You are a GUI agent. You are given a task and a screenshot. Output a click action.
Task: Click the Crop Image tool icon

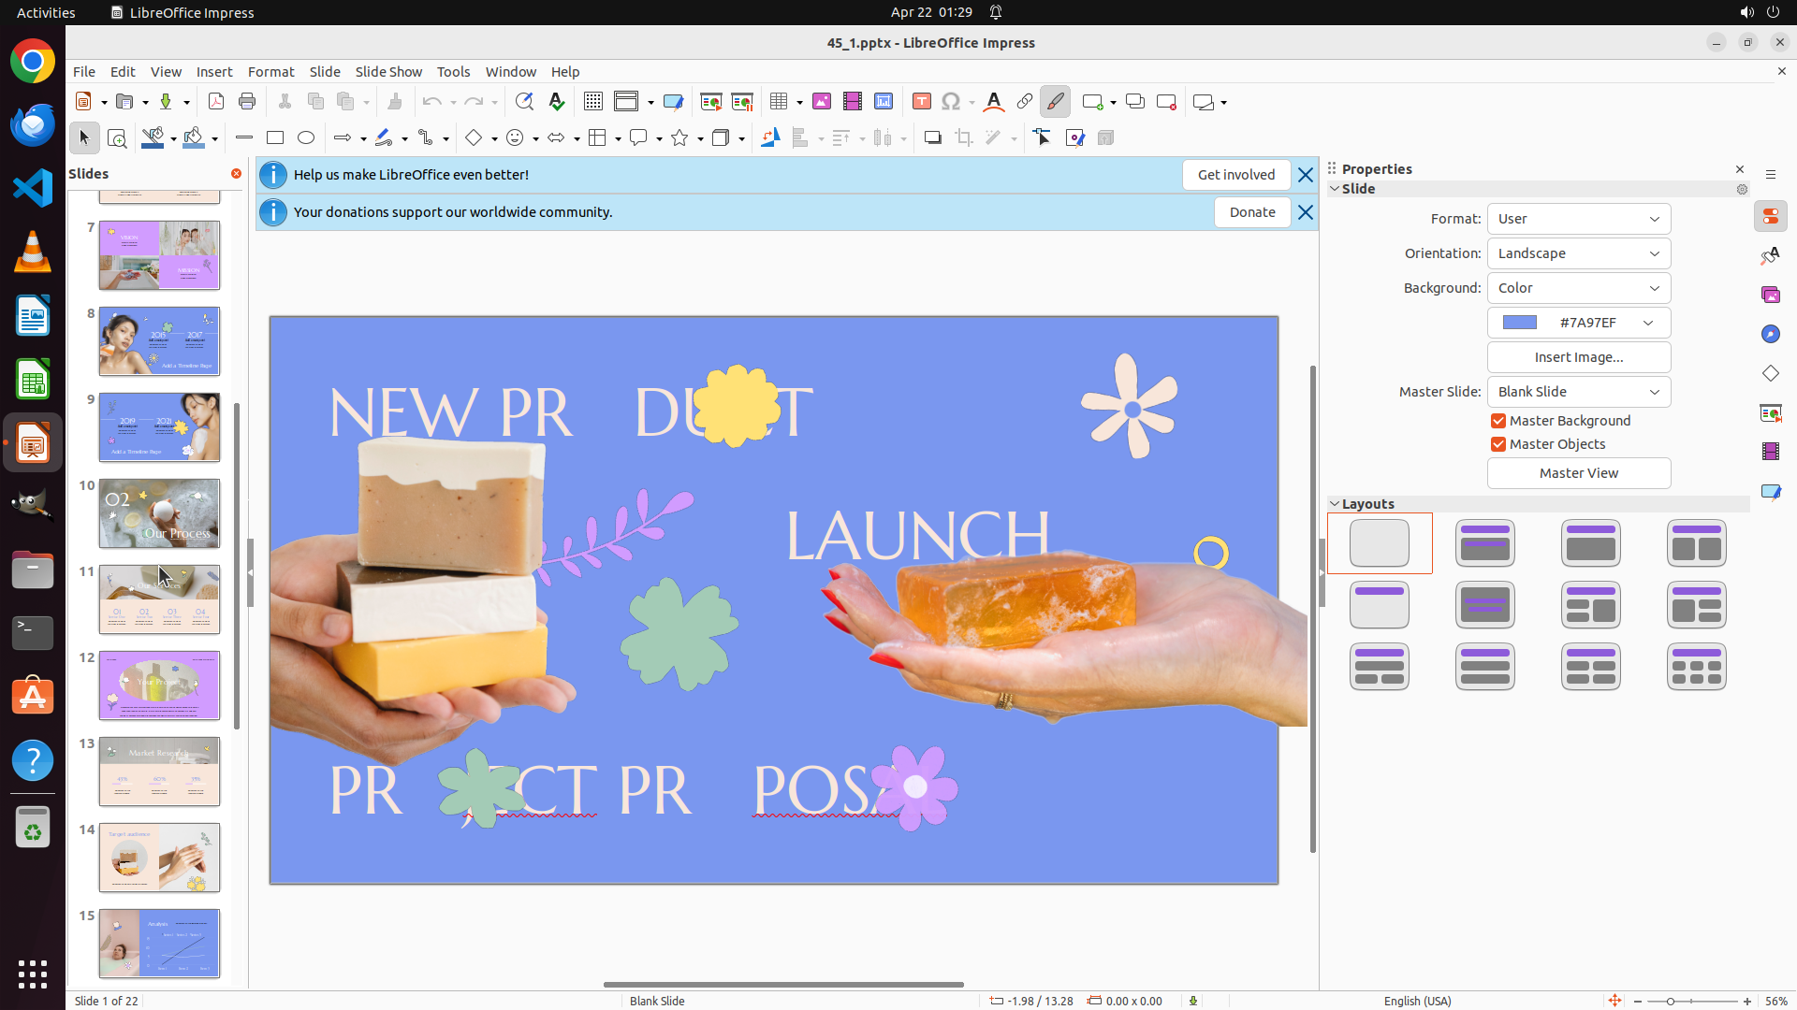coord(963,138)
